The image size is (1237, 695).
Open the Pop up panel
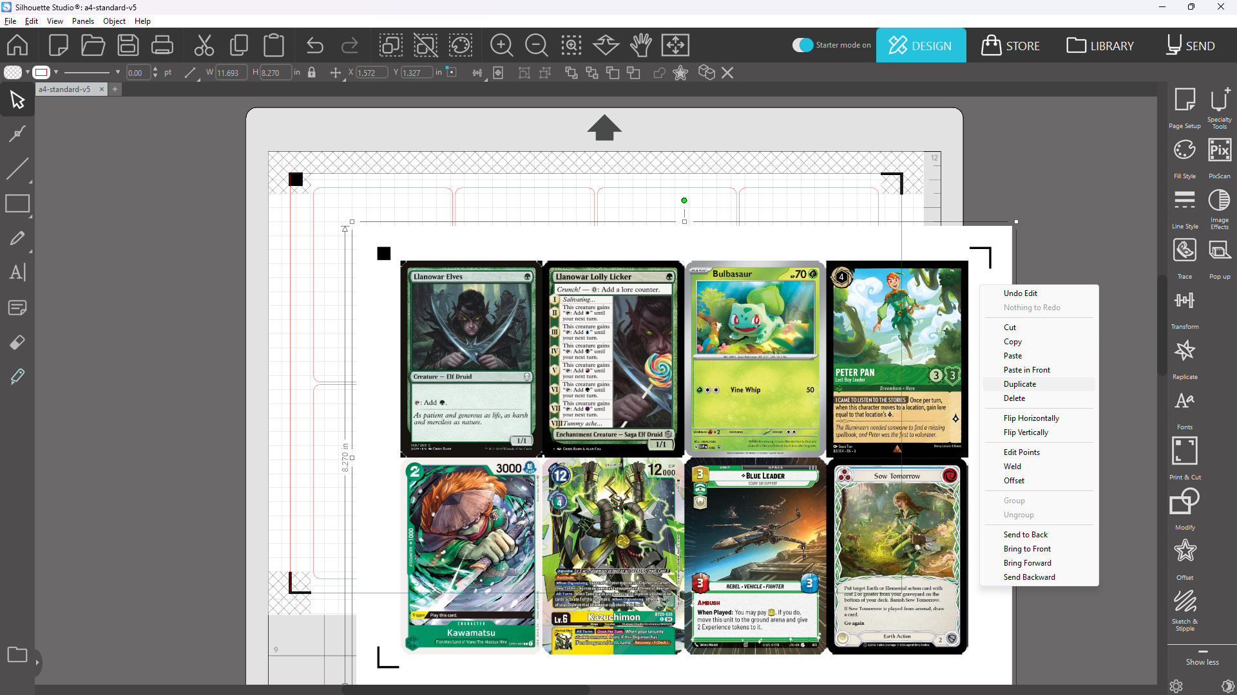(x=1220, y=258)
